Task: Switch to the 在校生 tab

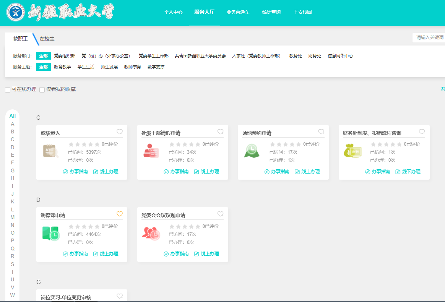Action: tap(47, 39)
